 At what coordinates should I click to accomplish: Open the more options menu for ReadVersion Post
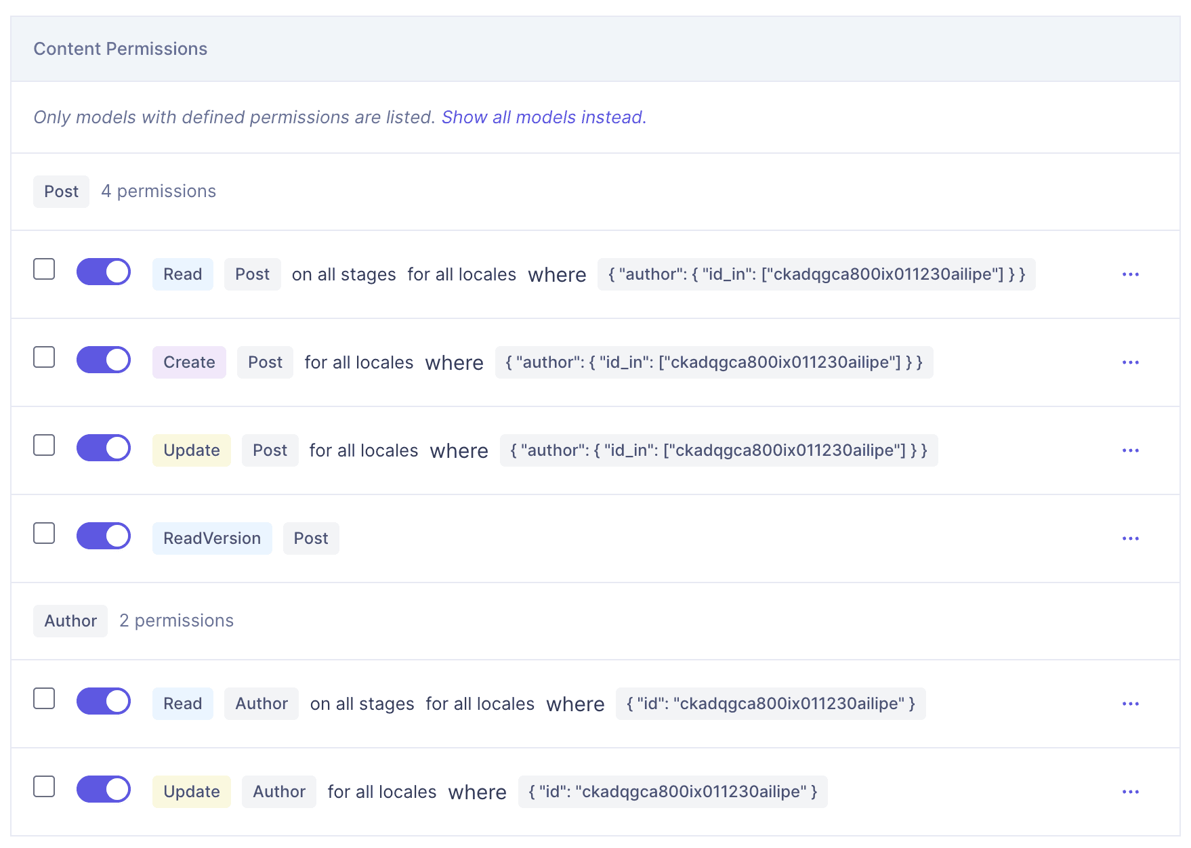[x=1130, y=538]
